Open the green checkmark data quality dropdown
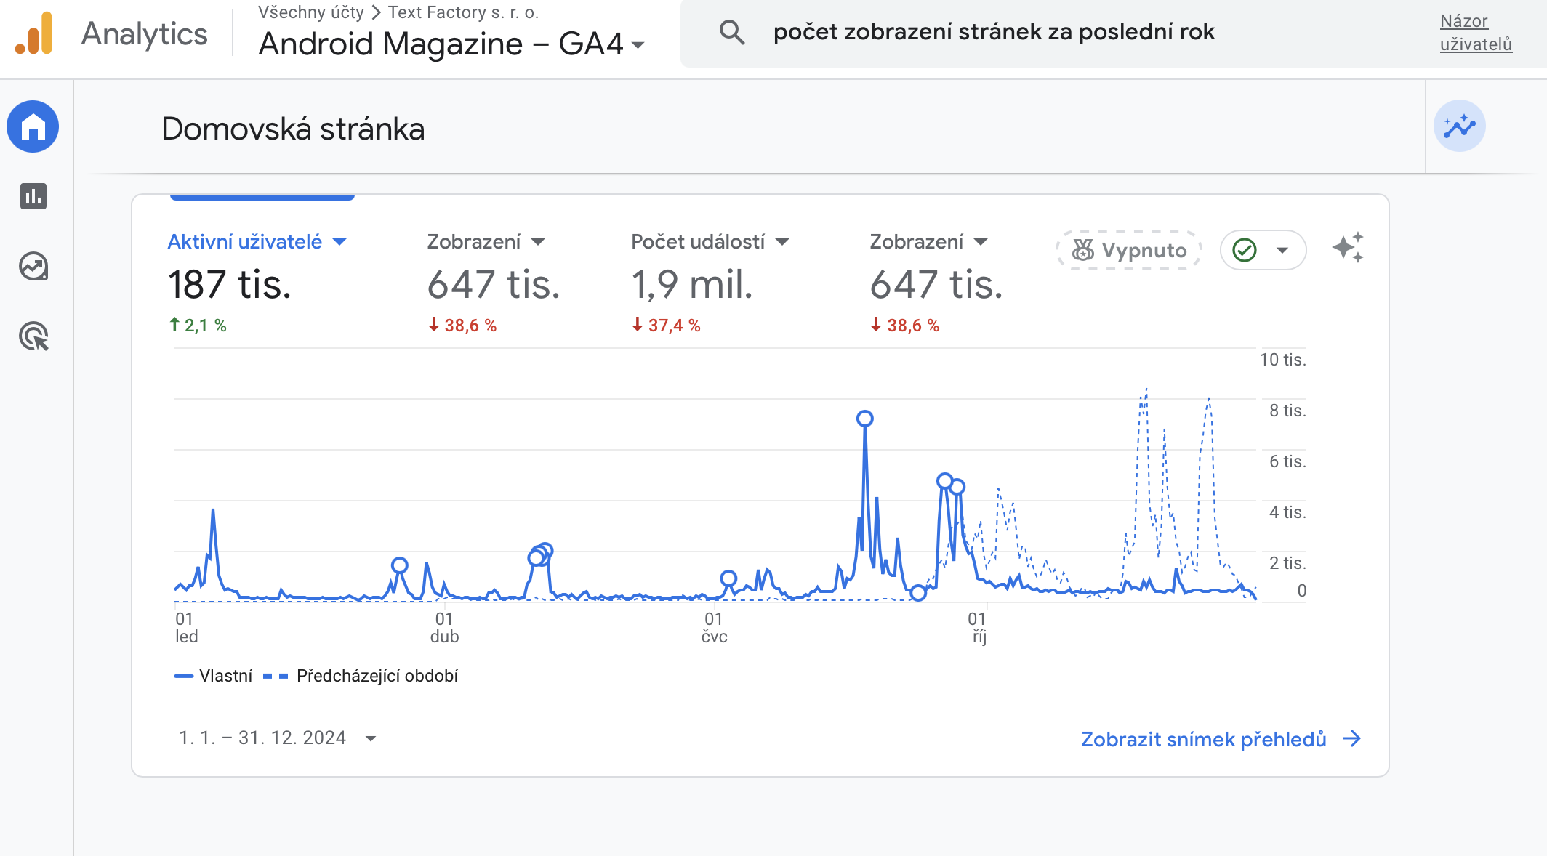Image resolution: width=1547 pixels, height=856 pixels. 1263,250
